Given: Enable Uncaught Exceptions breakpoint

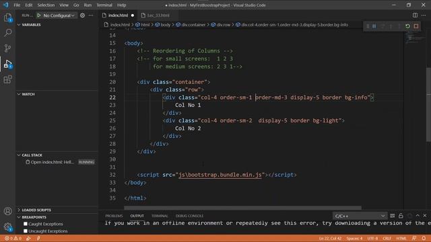Looking at the screenshot, I should (26, 231).
